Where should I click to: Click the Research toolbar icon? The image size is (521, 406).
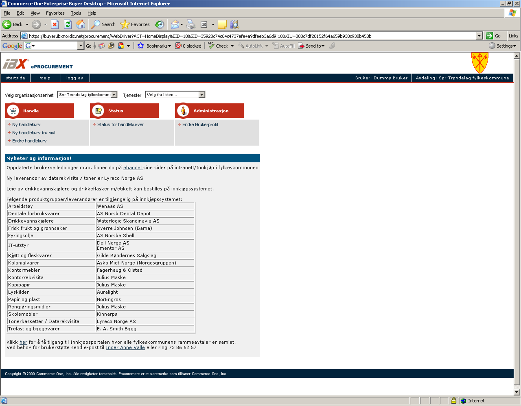234,24
